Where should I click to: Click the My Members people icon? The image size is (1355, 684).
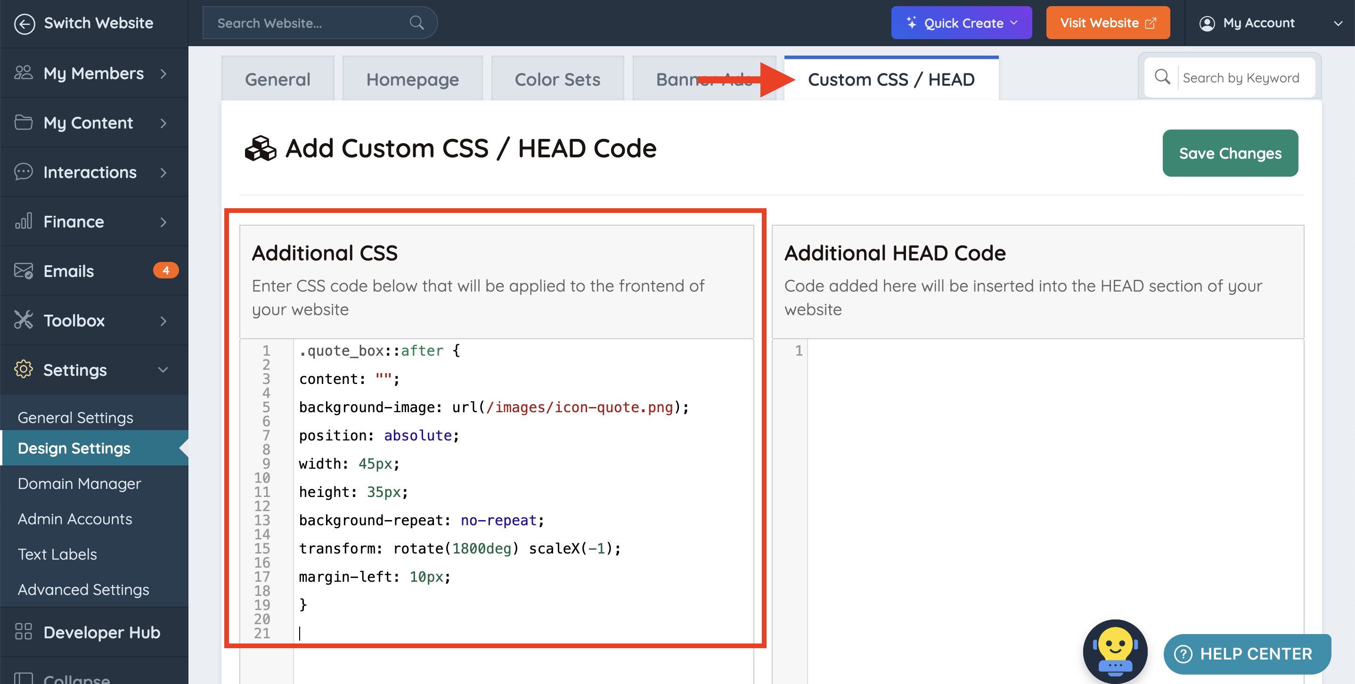click(x=23, y=73)
